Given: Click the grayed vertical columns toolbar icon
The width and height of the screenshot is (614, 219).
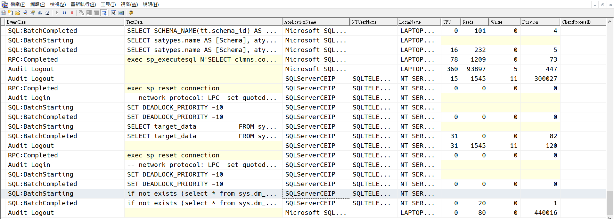Looking at the screenshot, I should (96, 13).
